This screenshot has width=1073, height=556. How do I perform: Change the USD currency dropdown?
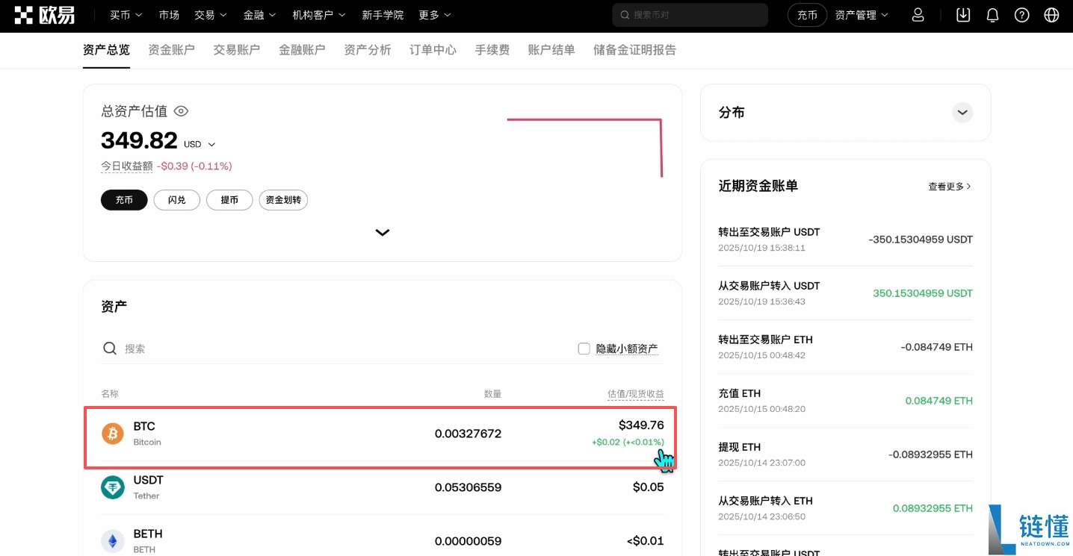point(200,144)
